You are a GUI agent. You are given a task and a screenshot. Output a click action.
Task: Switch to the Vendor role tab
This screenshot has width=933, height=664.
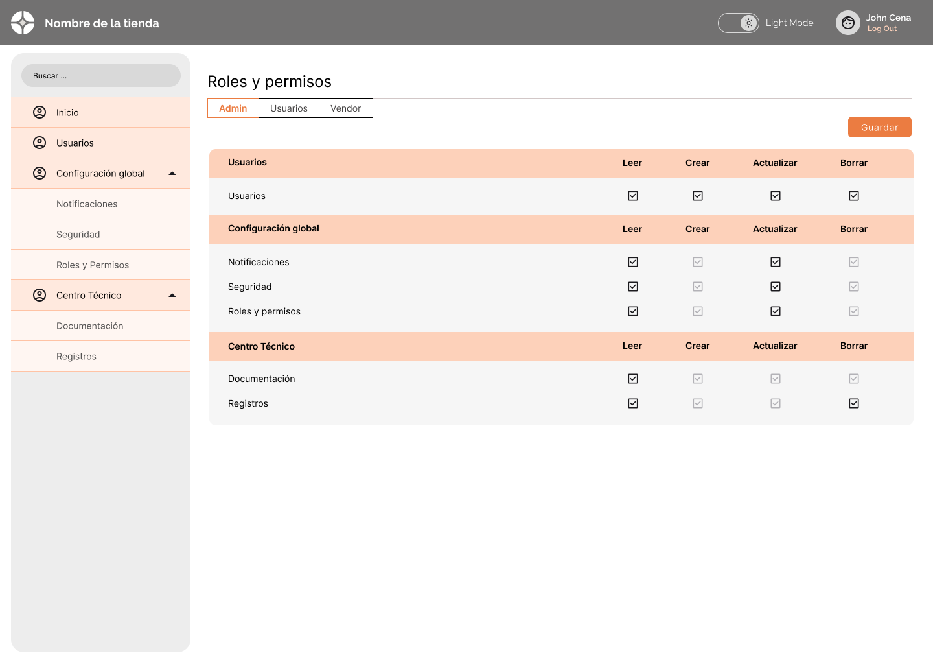pyautogui.click(x=346, y=108)
